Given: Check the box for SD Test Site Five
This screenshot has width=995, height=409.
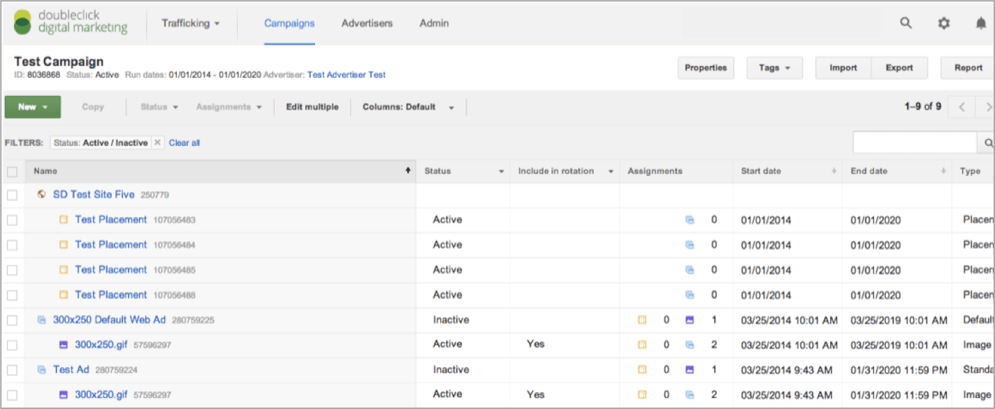Looking at the screenshot, I should [12, 195].
